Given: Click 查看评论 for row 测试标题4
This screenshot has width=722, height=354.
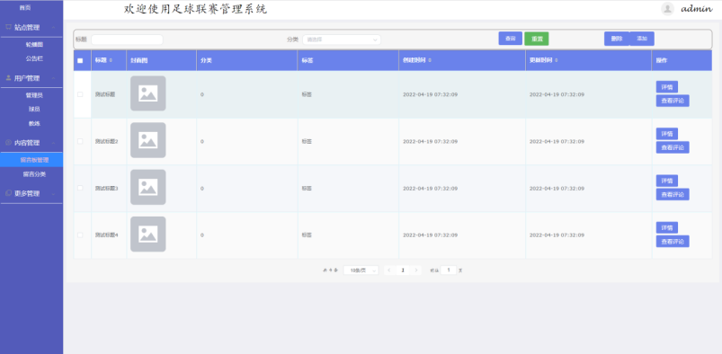Looking at the screenshot, I should pyautogui.click(x=673, y=241).
